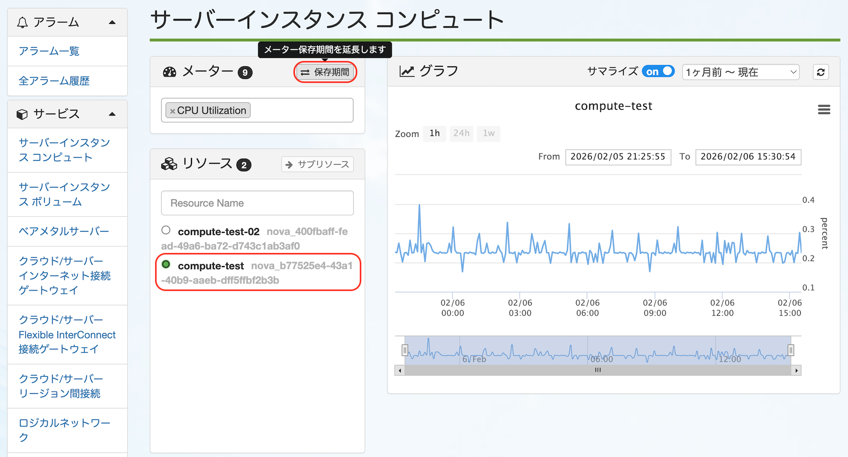Select the compute-test-02 radio button
The image size is (848, 457).
coord(166,230)
